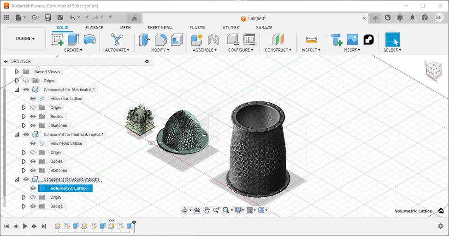This screenshot has width=449, height=236.
Task: Open the MODIFY menu dropdown
Action: [x=161, y=50]
